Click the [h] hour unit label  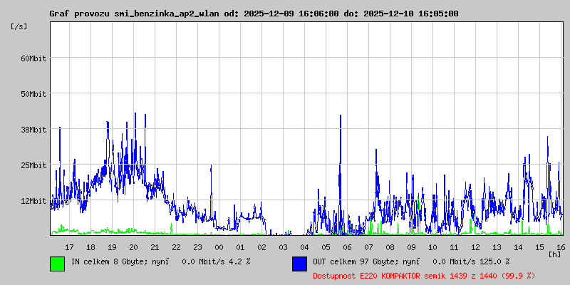coord(555,254)
